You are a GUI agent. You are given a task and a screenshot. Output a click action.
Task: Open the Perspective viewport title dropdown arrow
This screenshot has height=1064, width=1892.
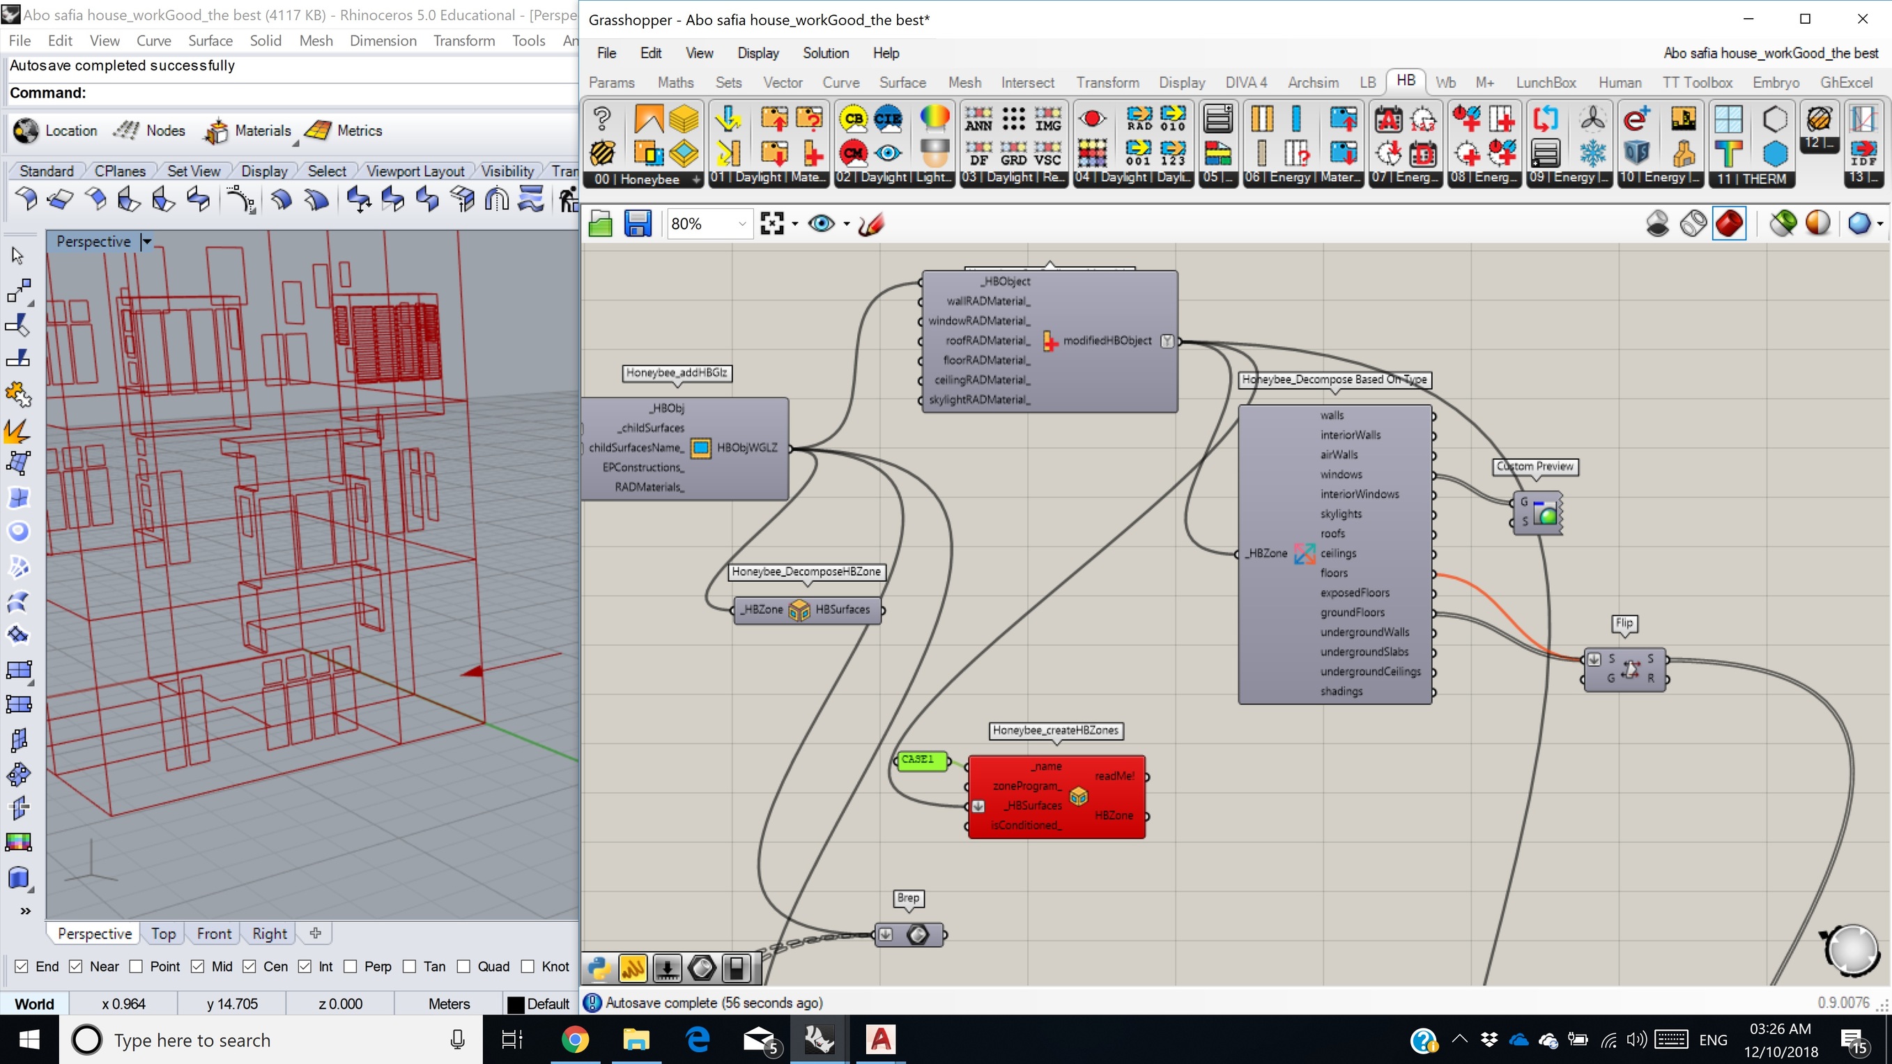(x=146, y=242)
